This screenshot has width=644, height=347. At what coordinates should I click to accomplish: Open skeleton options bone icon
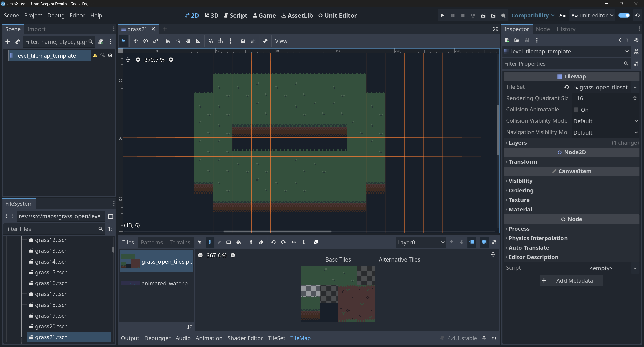click(265, 41)
